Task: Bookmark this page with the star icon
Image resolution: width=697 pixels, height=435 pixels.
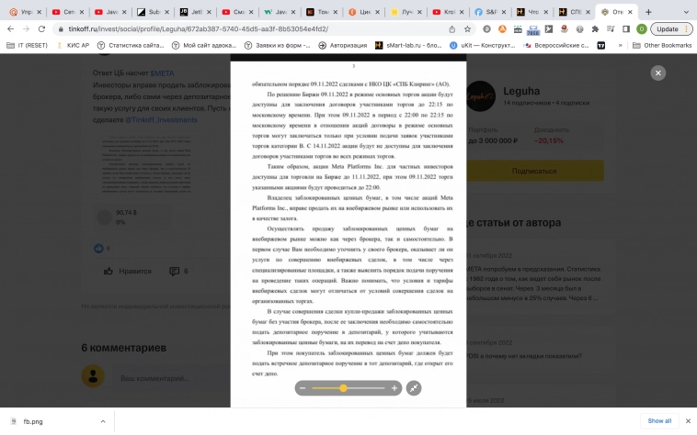Action: [x=467, y=28]
